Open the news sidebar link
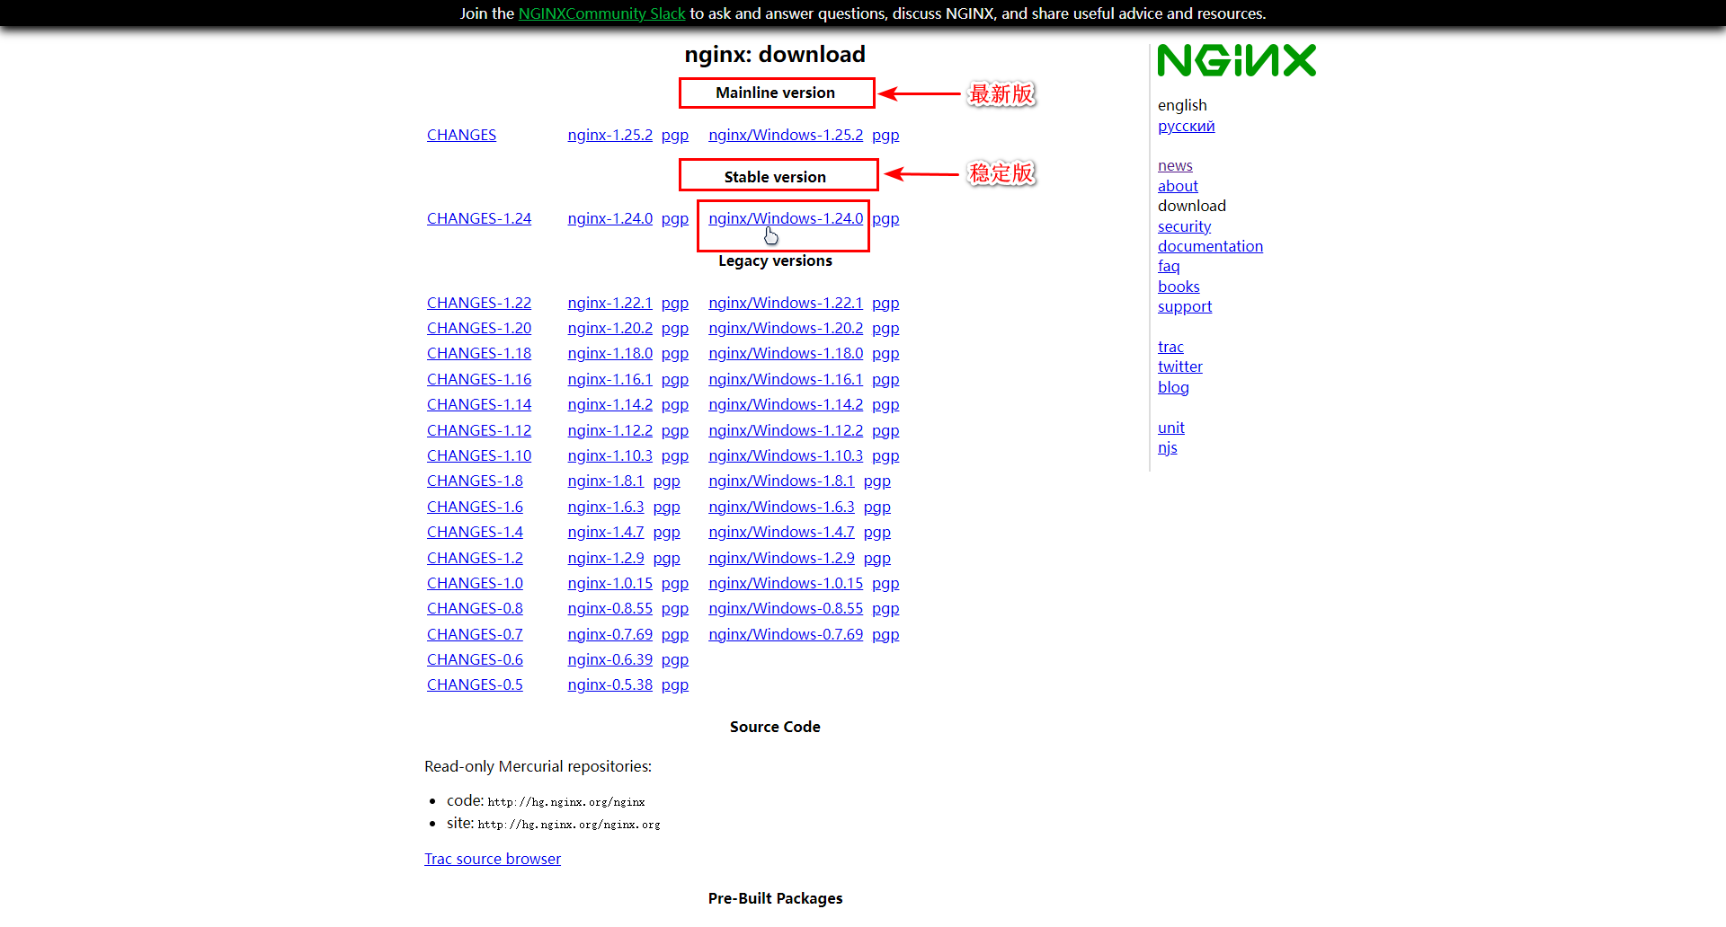This screenshot has height=927, width=1726. click(1175, 165)
